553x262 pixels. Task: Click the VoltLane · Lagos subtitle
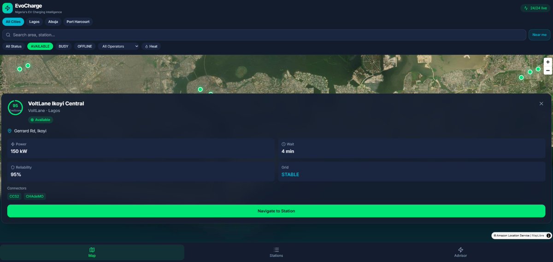click(44, 111)
